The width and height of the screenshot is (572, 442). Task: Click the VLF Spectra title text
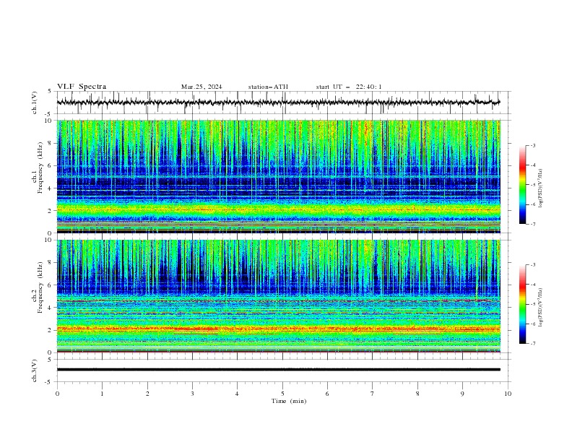(x=82, y=87)
